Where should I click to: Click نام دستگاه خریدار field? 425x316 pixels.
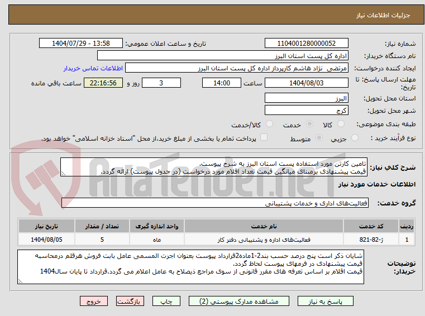pos(222,56)
